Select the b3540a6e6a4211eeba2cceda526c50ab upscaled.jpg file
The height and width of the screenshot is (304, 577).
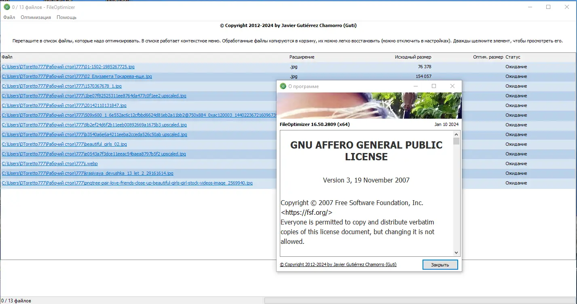94,134
